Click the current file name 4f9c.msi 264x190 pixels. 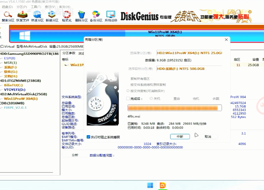point(134,116)
